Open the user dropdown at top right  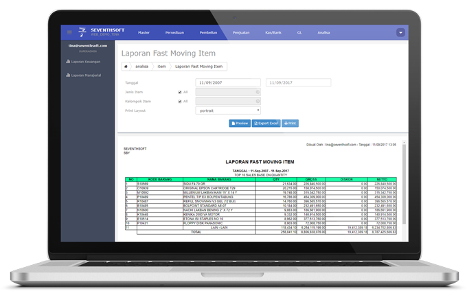(400, 32)
